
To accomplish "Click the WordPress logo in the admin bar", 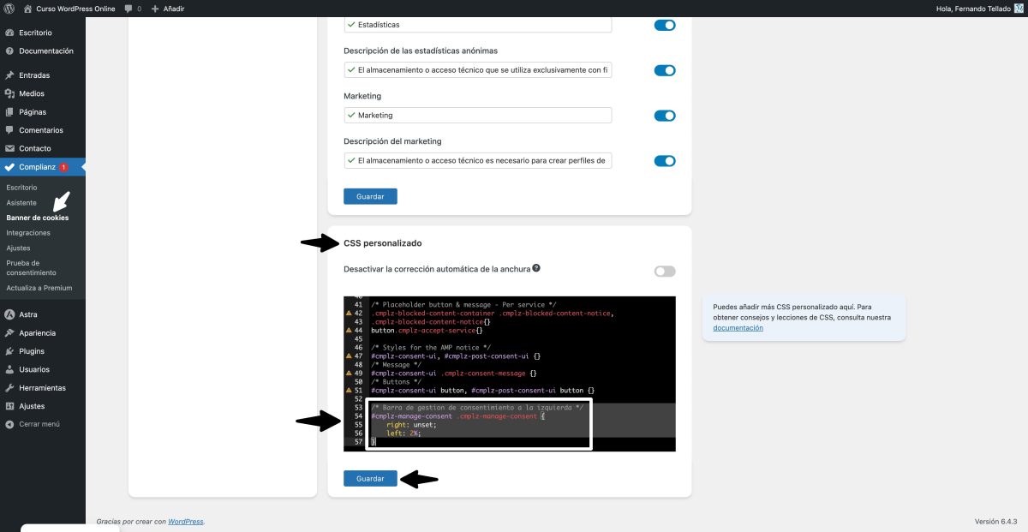I will coord(9,9).
